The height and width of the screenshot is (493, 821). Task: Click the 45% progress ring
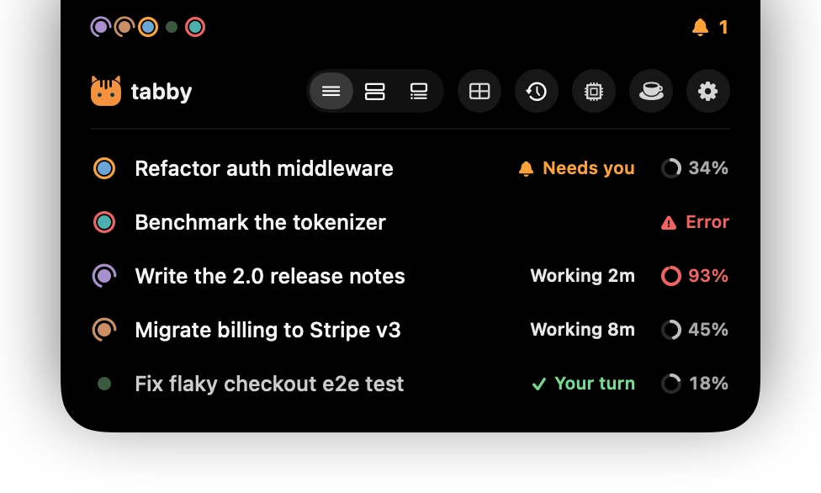point(671,330)
